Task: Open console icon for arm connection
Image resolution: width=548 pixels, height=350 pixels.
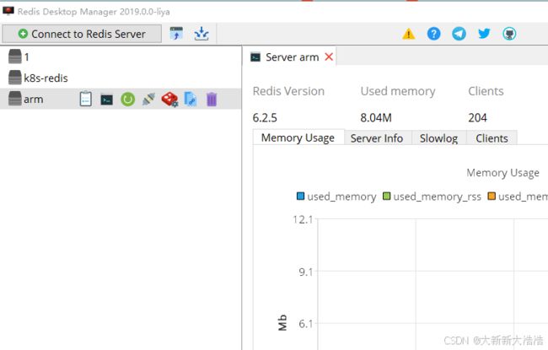Action: [x=106, y=100]
